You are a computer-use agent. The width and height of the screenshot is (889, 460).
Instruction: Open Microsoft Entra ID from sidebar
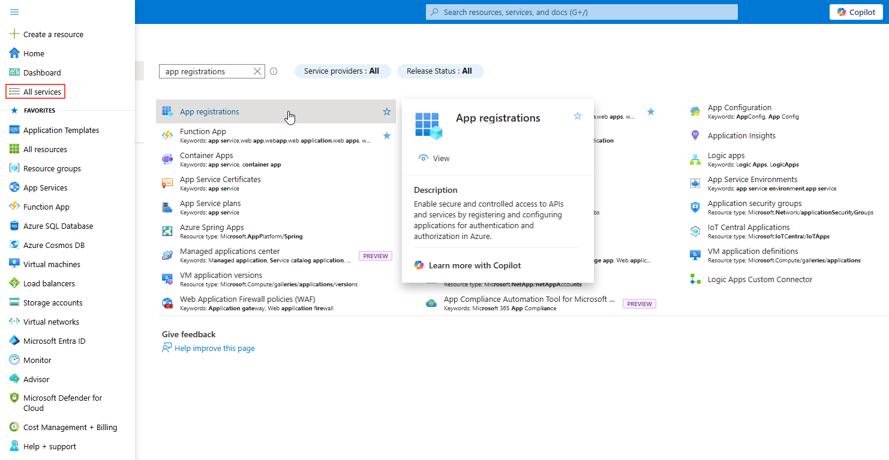[54, 341]
